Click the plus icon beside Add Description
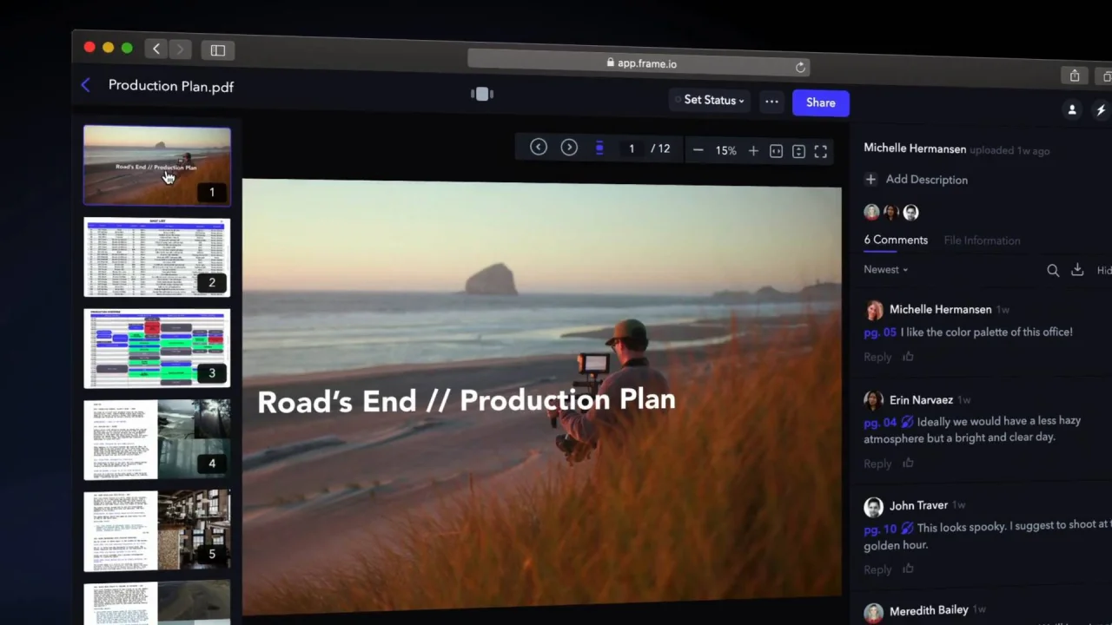The image size is (1112, 625). click(870, 179)
